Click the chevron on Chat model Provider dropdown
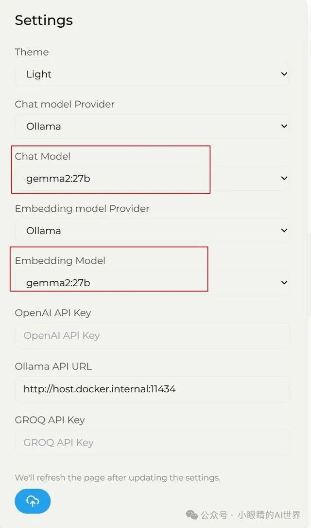Image resolution: width=311 pixels, height=528 pixels. (285, 126)
